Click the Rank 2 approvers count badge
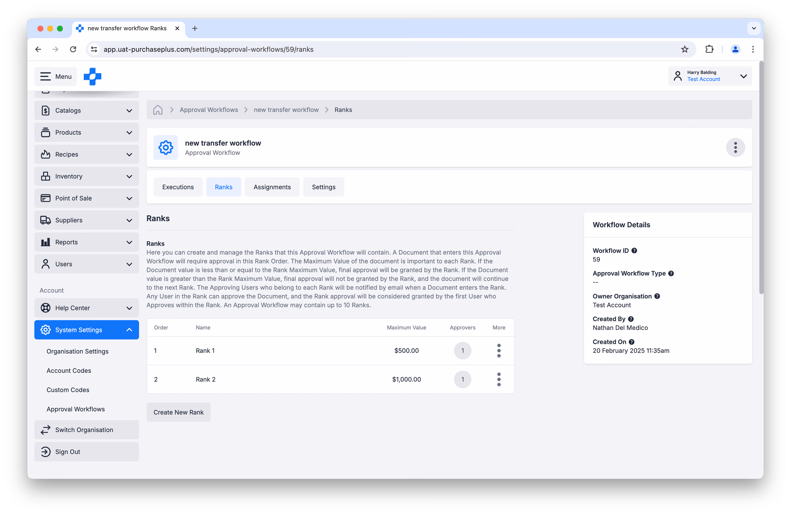Image resolution: width=791 pixels, height=515 pixels. (x=463, y=379)
